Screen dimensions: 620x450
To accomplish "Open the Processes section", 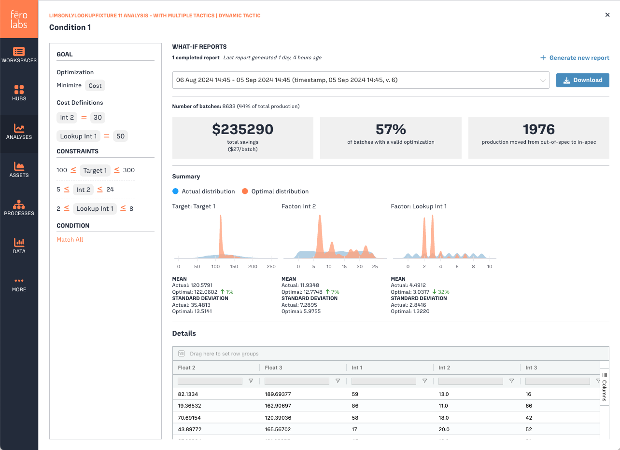I will 19,208.
